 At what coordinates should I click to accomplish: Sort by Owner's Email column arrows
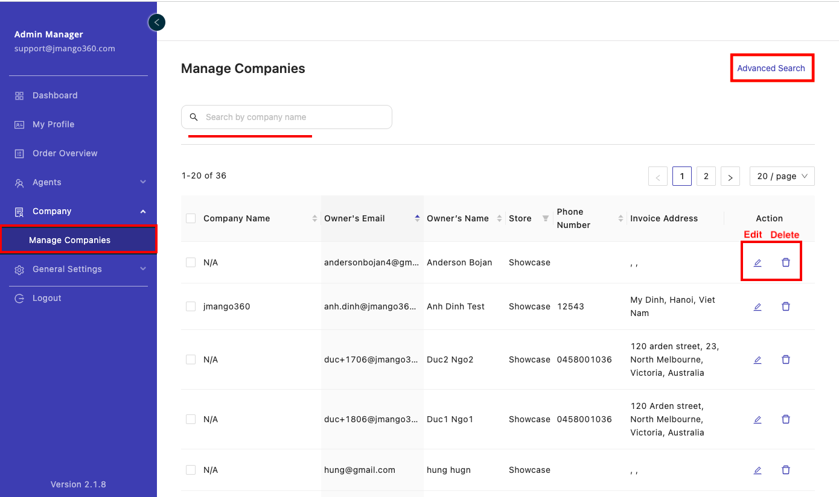tap(417, 218)
